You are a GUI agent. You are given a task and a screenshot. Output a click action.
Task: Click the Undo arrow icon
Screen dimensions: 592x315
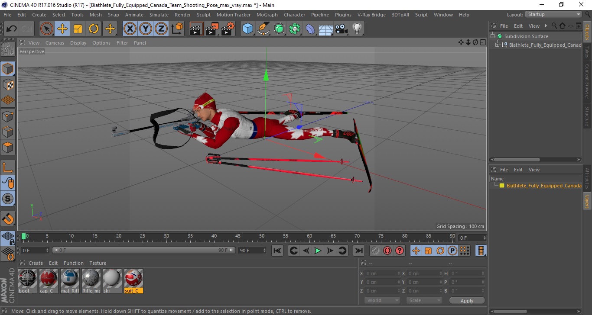(x=12, y=29)
